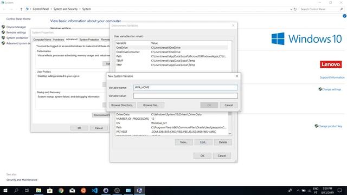The height and width of the screenshot is (195, 347).
Task: Select the DriverData system variable row
Action: point(172,114)
